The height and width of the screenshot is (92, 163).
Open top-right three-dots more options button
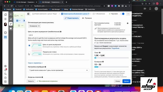point(128,14)
